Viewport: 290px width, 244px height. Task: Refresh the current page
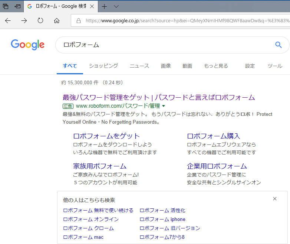pyautogui.click(x=40, y=21)
